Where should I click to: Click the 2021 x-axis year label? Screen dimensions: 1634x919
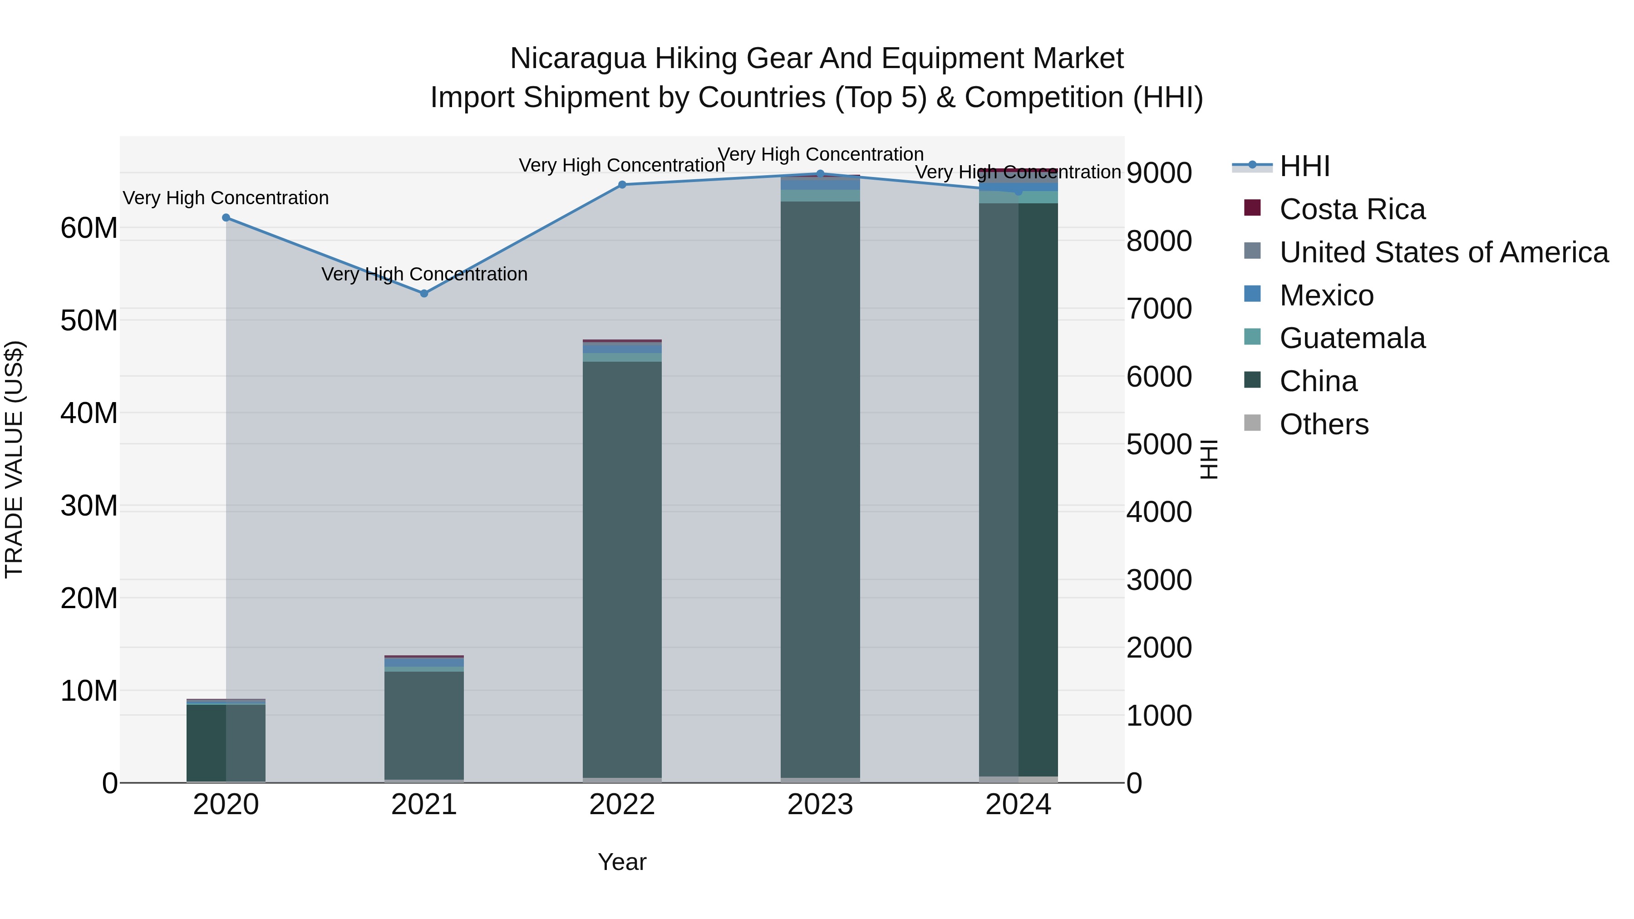(424, 805)
